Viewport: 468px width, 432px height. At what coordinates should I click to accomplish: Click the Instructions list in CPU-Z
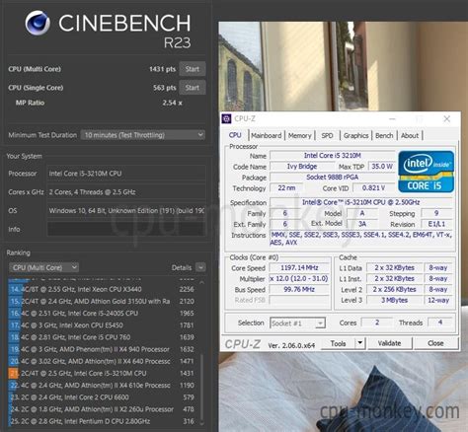(361, 239)
